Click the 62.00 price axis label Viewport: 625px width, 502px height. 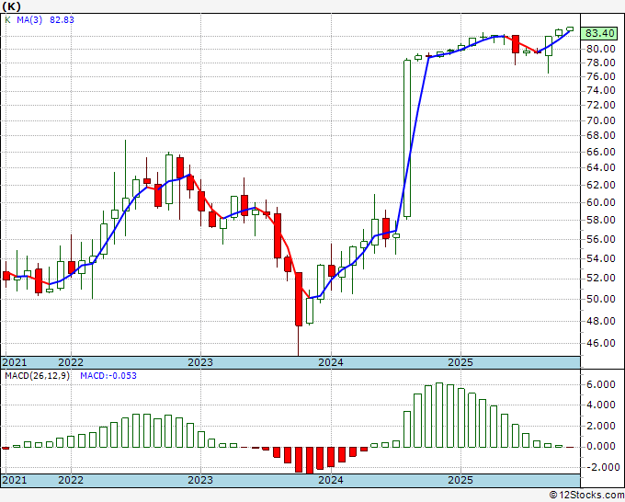601,185
